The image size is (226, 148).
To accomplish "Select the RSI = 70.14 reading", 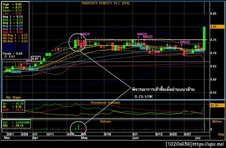I will [13, 126].
